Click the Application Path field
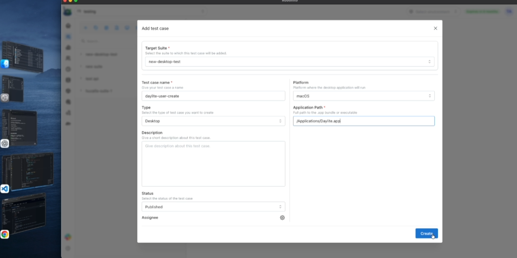517x258 pixels. (x=363, y=121)
